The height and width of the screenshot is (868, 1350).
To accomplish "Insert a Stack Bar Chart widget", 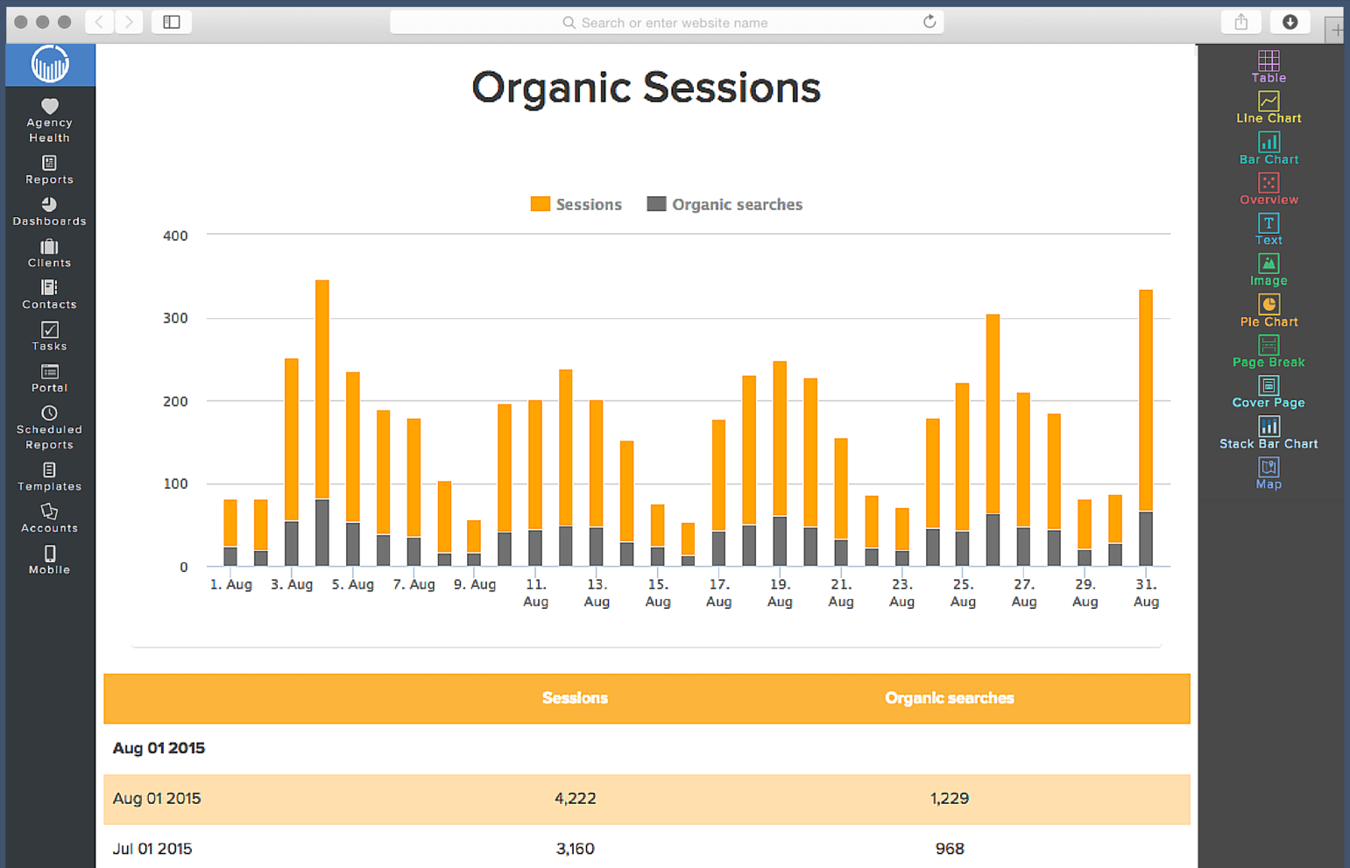I will 1269,432.
